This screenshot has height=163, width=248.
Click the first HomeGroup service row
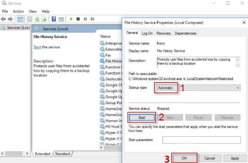111,109
